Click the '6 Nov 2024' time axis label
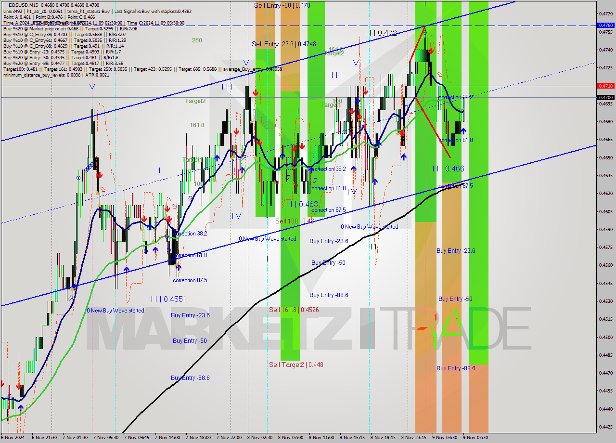The width and height of the screenshot is (616, 443). (13, 438)
